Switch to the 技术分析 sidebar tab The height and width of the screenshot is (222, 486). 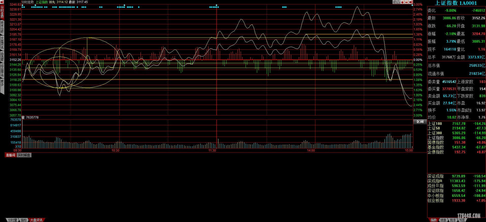2,27
